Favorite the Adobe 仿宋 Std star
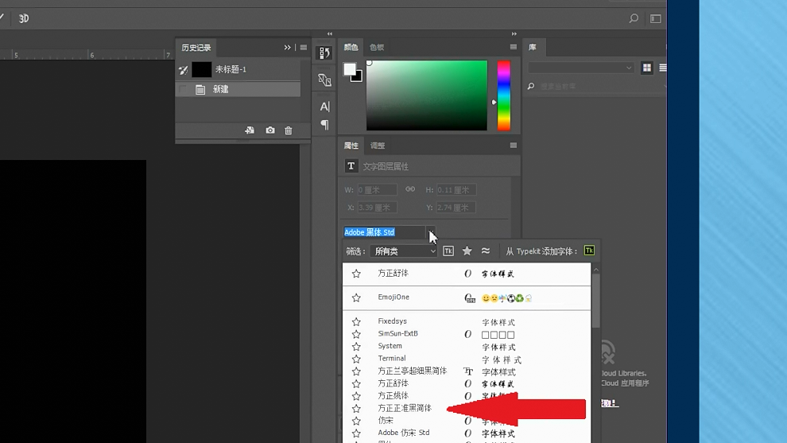Screen dimensions: 787x443 356,433
